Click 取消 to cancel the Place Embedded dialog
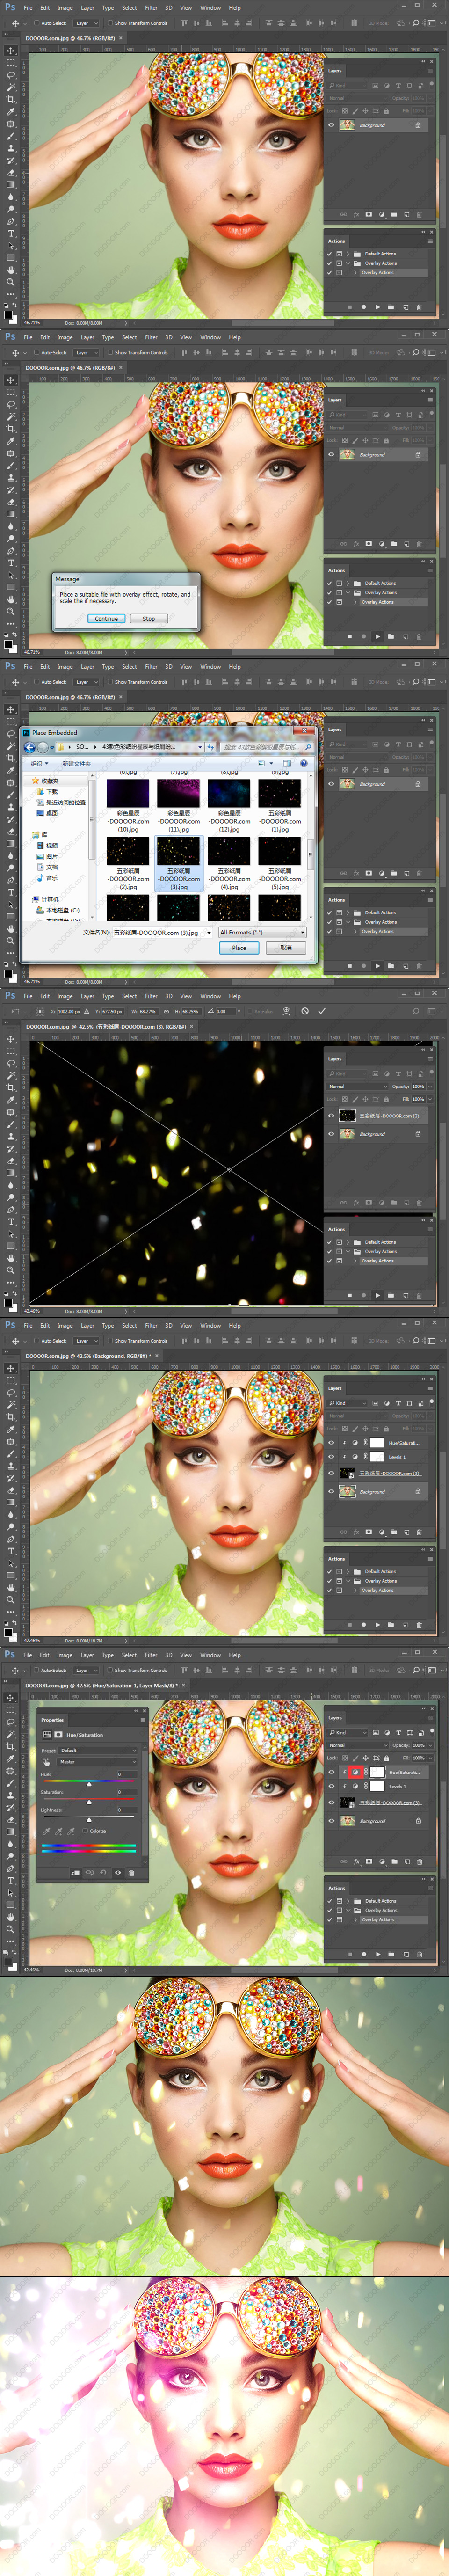This screenshot has height=2576, width=449. click(286, 947)
